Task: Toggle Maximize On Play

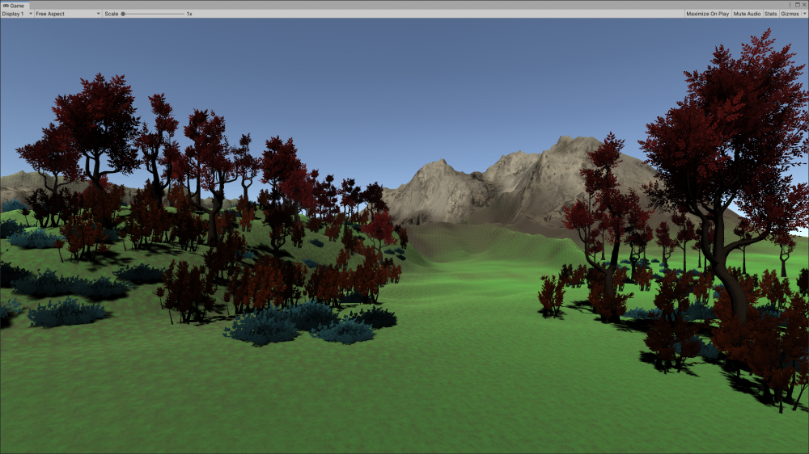Action: tap(707, 14)
